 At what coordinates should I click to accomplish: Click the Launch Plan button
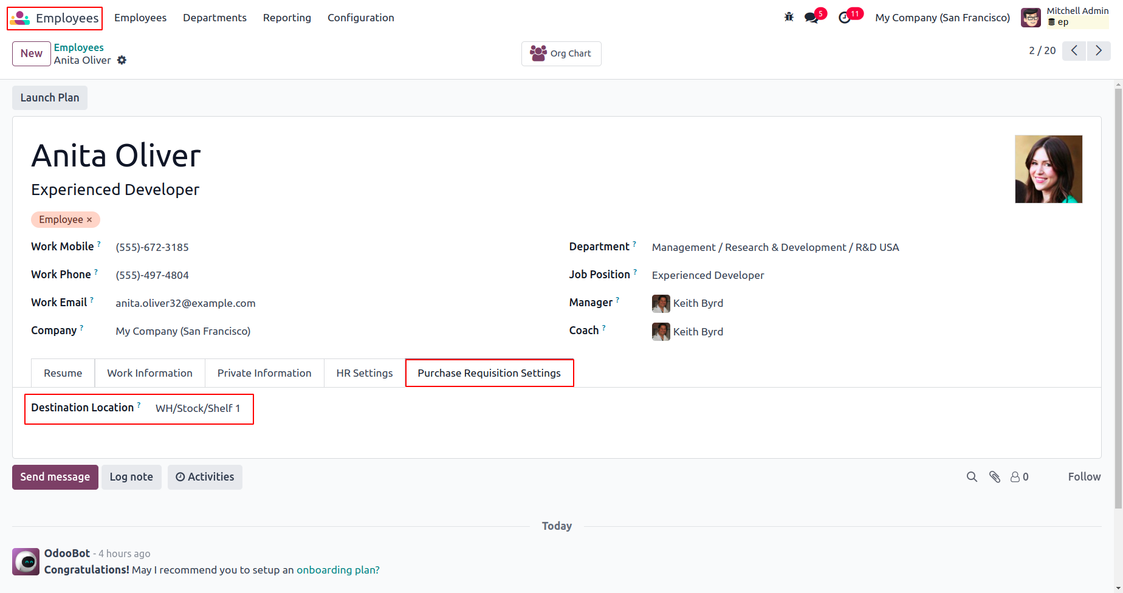50,98
